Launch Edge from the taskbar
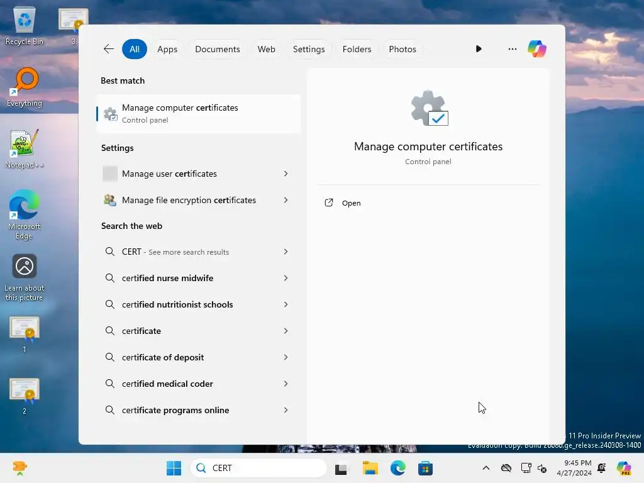This screenshot has width=644, height=483. (x=397, y=468)
